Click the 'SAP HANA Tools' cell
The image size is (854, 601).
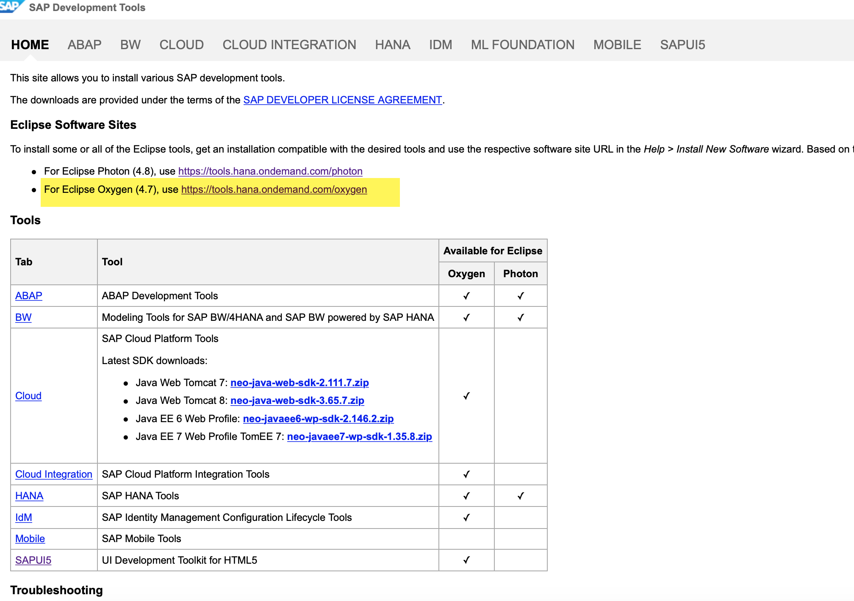click(x=268, y=496)
